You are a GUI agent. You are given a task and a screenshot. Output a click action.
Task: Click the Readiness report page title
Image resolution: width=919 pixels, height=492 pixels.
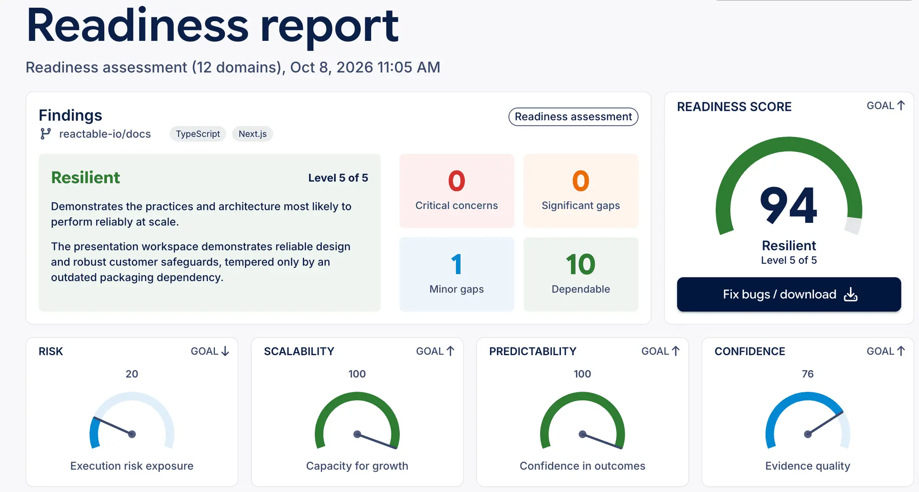point(212,26)
